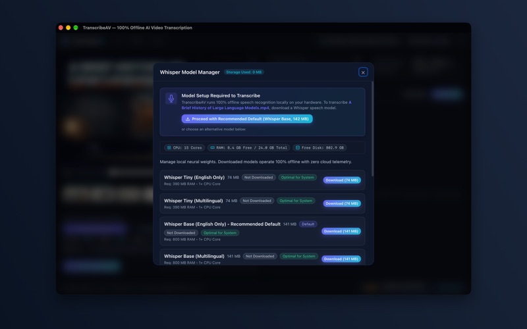Download Whisper Base (English Only) 141 MB

click(x=341, y=232)
